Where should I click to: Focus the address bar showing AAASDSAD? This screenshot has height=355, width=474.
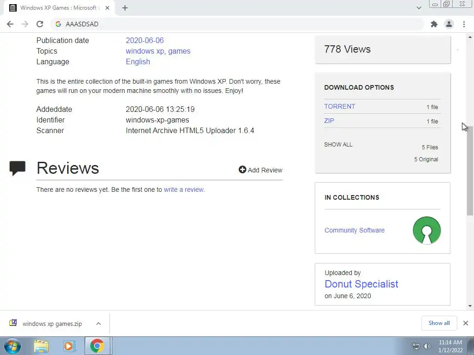[237, 24]
